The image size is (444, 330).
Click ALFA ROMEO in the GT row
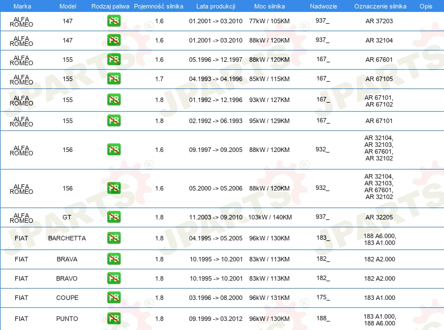(21, 218)
